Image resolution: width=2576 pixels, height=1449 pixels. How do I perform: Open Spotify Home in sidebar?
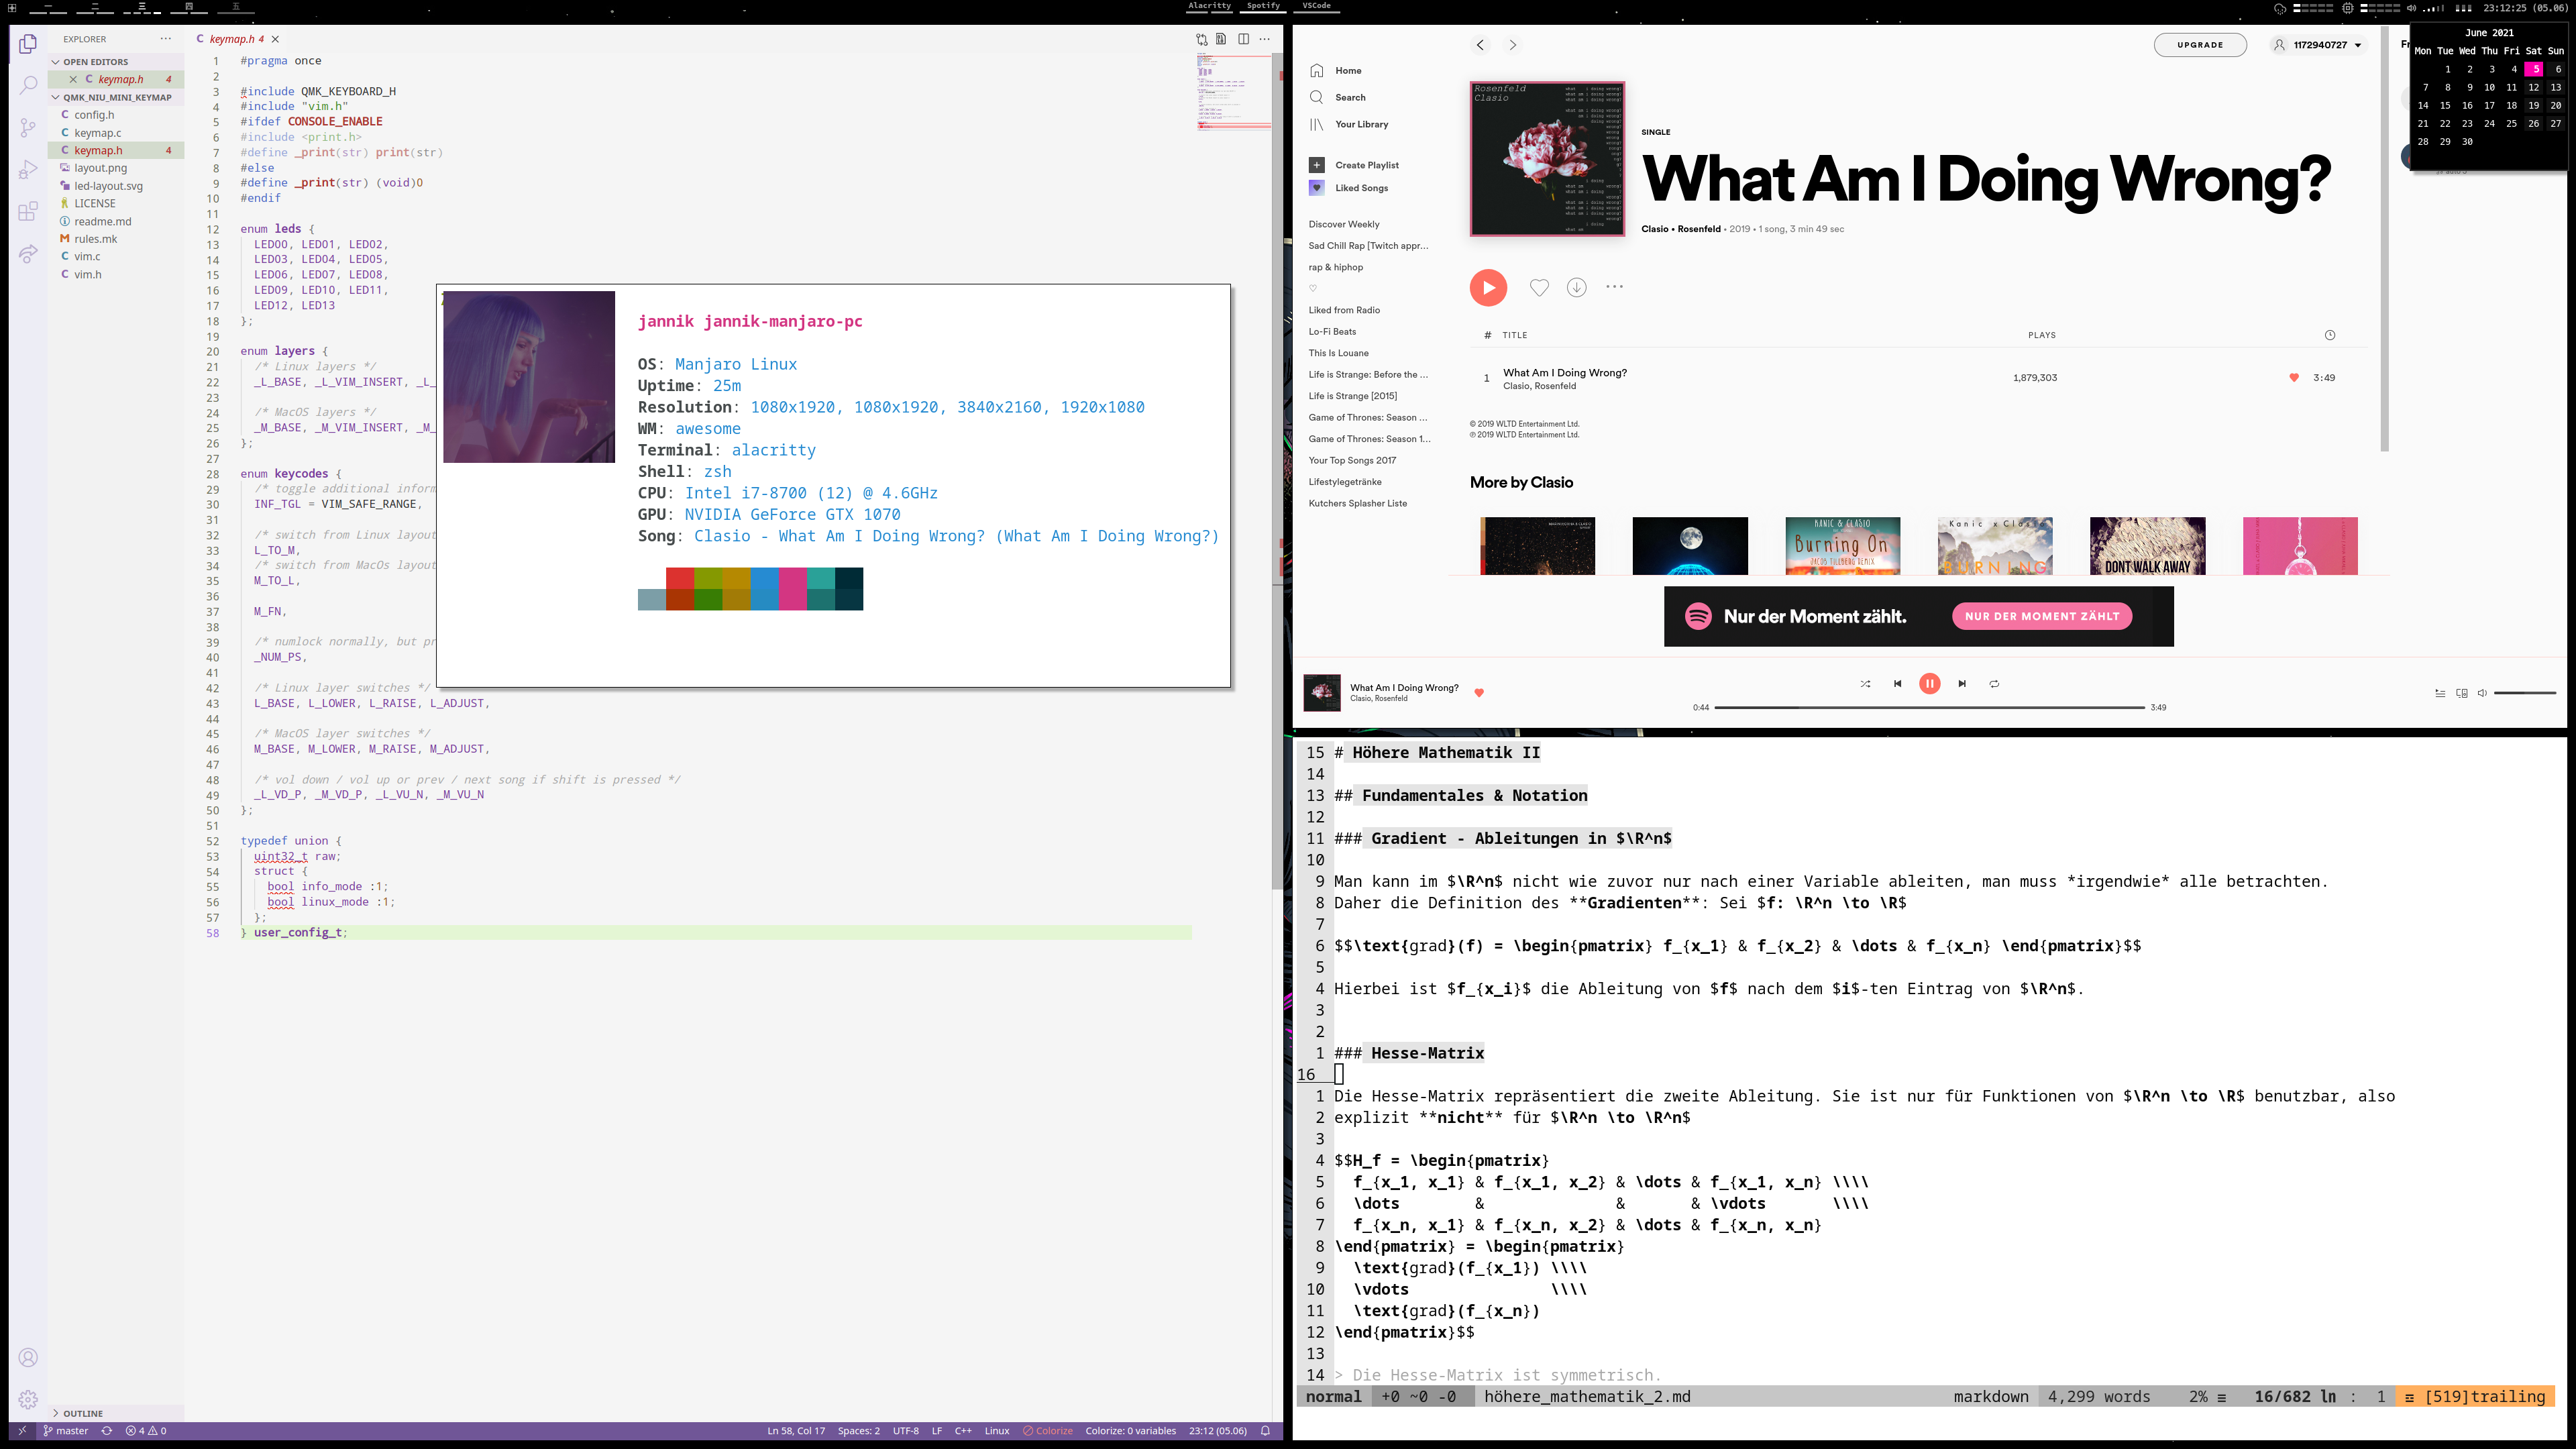click(x=1336, y=71)
